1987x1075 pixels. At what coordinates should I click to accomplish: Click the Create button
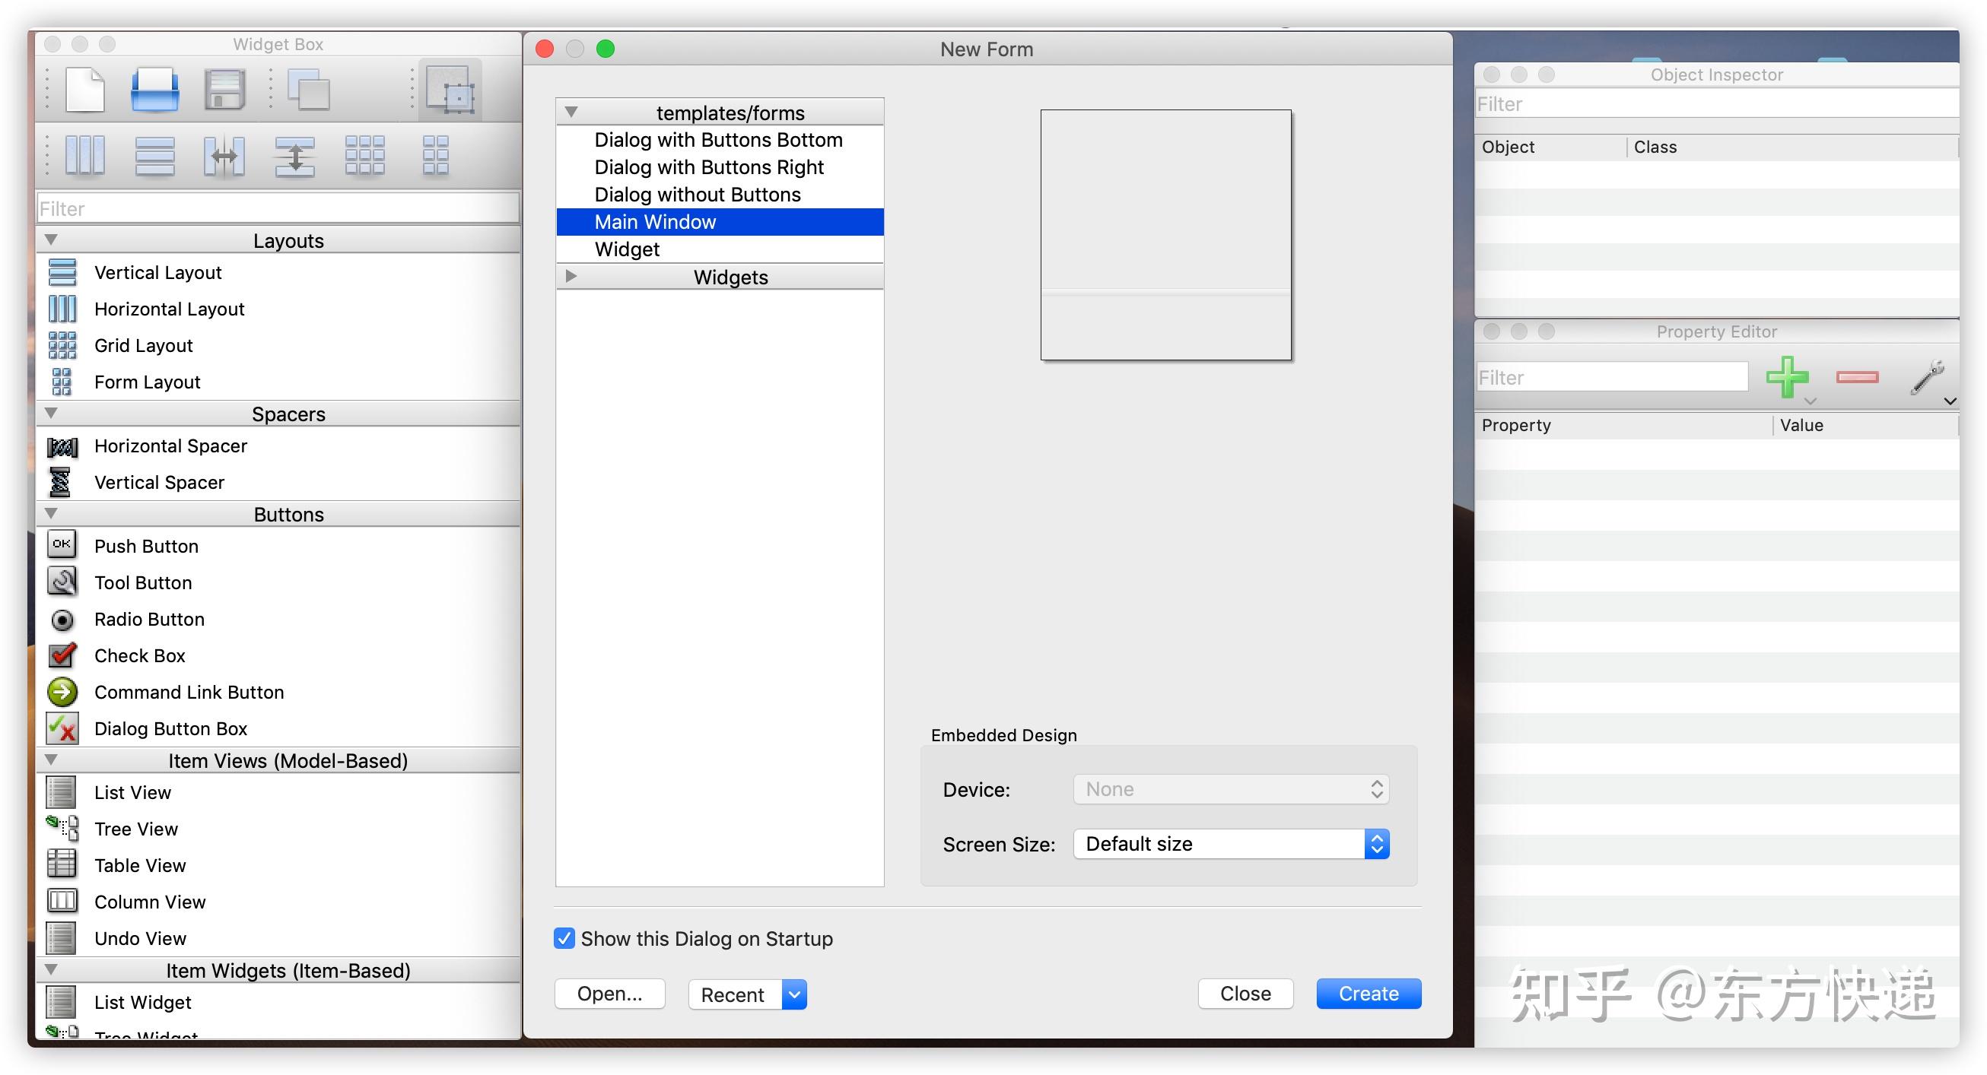(x=1369, y=994)
